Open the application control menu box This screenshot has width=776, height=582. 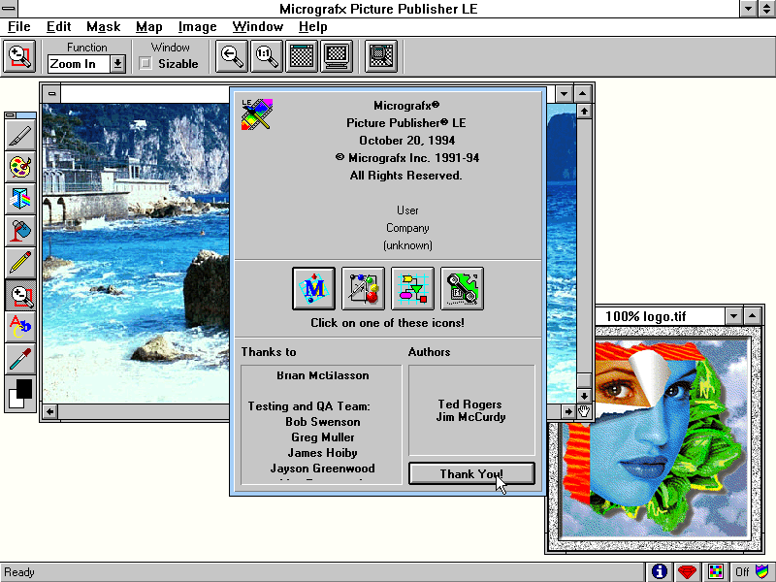[x=9, y=8]
